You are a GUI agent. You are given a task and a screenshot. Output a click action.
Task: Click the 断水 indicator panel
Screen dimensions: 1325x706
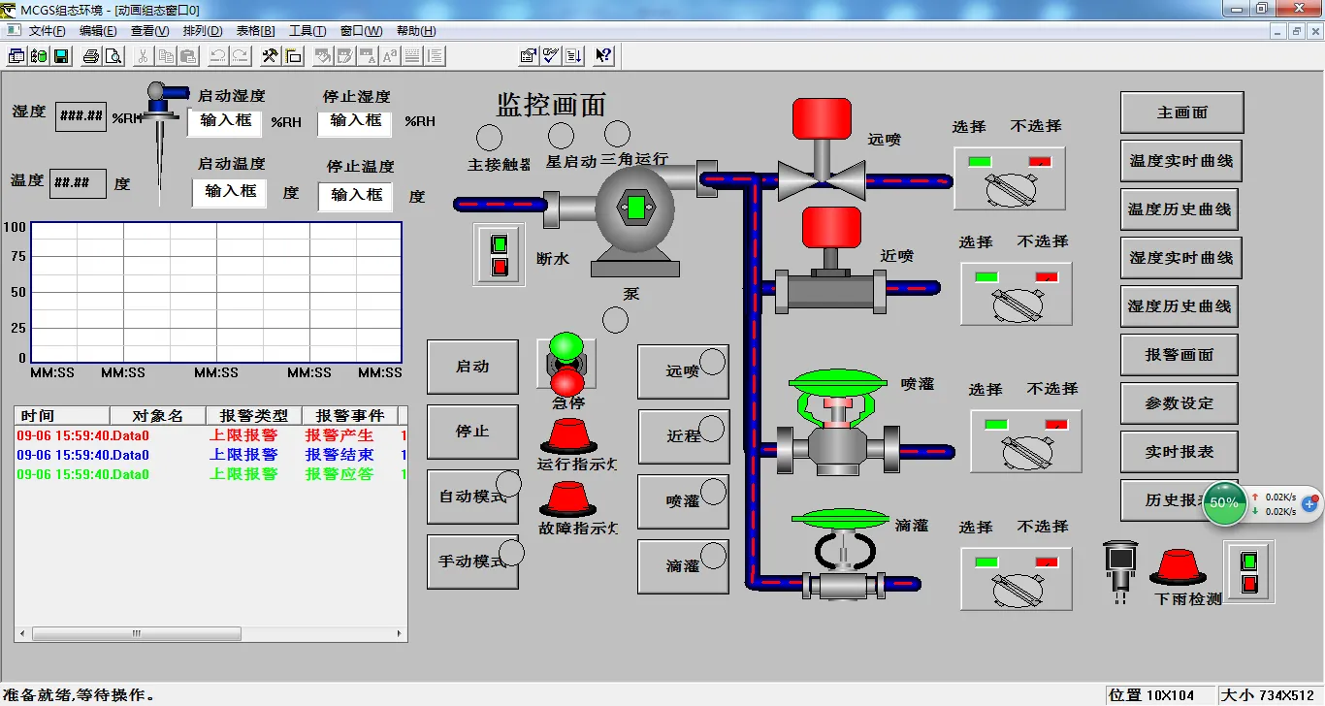(x=499, y=255)
